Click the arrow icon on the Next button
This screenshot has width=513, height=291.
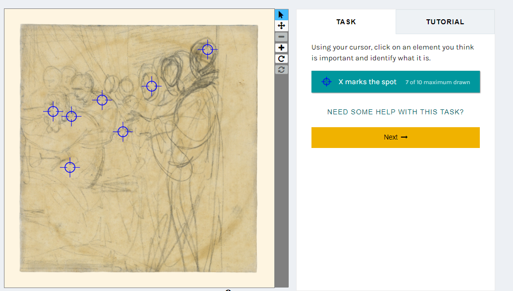pos(405,137)
